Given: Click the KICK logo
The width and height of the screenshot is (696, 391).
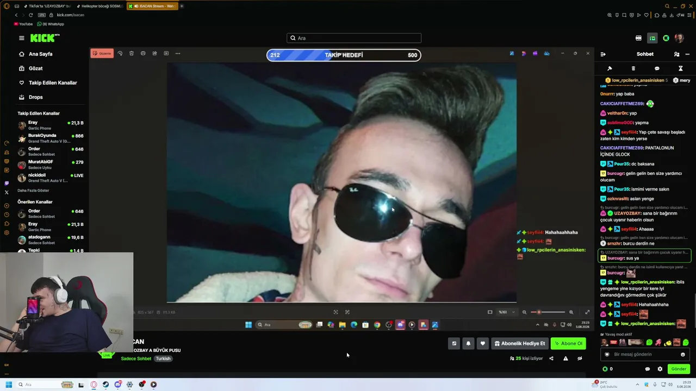Looking at the screenshot, I should click(45, 38).
